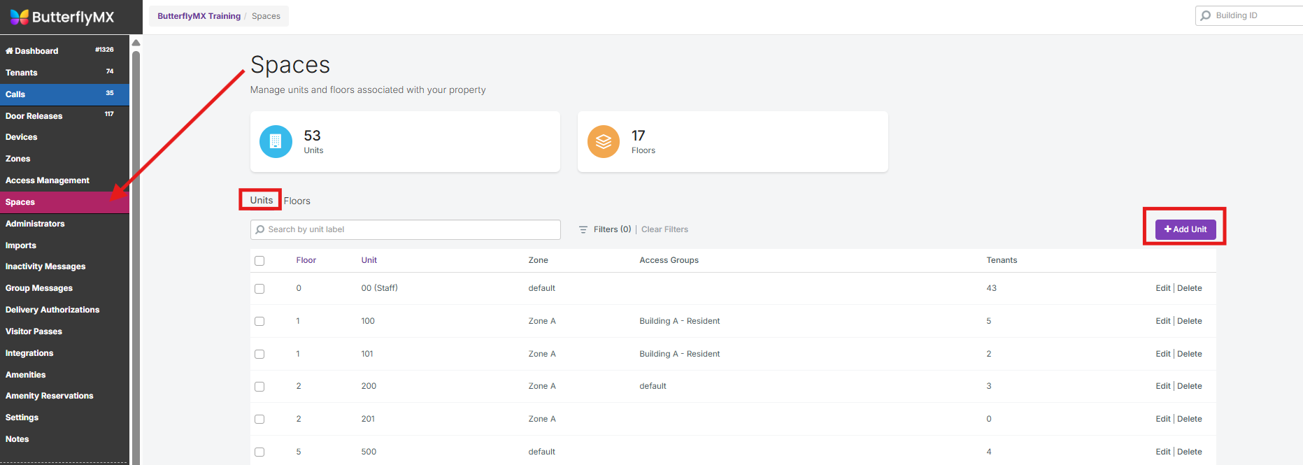Viewport: 1303px width, 465px height.
Task: Click the Filters funnel icon
Action: click(x=583, y=229)
